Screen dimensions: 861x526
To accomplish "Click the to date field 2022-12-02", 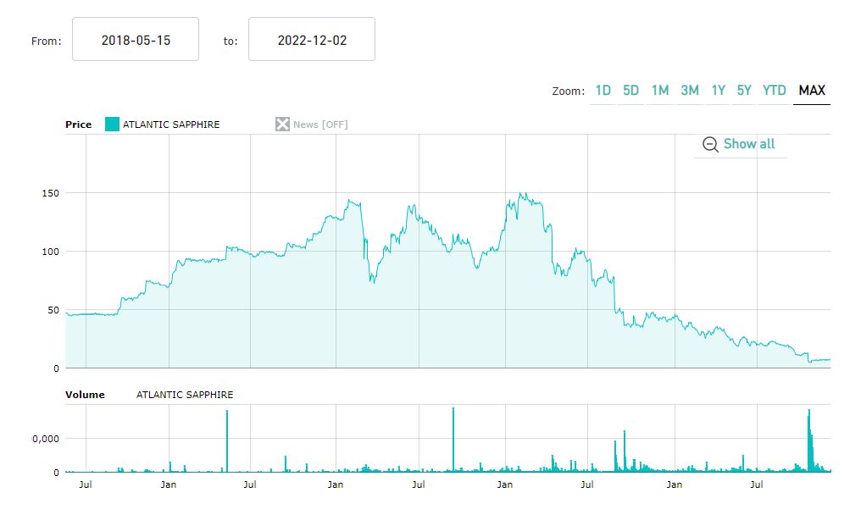I will point(312,40).
